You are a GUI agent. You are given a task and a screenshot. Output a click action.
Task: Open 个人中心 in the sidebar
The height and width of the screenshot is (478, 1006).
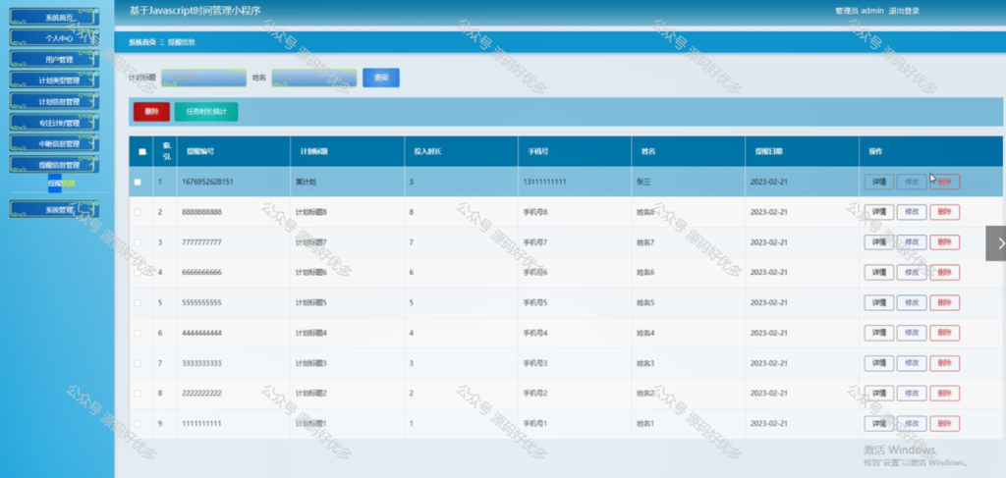click(55, 38)
